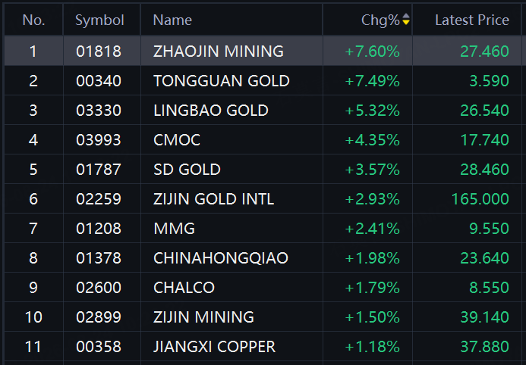Image resolution: width=526 pixels, height=365 pixels.
Task: Click the +7.49% change value
Action: 373,81
